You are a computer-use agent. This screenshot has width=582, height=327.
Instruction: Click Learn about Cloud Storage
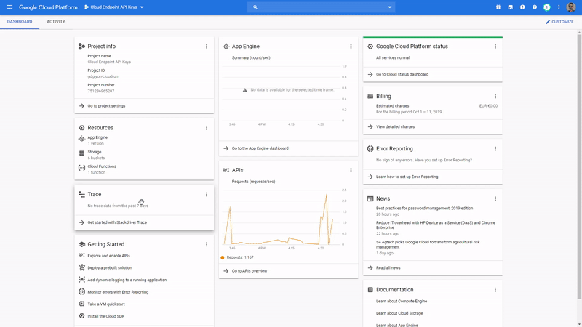point(399,313)
